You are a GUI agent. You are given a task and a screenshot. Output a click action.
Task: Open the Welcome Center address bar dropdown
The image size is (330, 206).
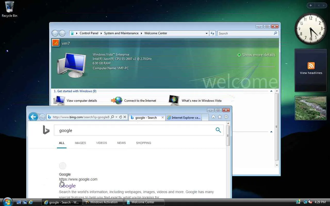(207, 33)
